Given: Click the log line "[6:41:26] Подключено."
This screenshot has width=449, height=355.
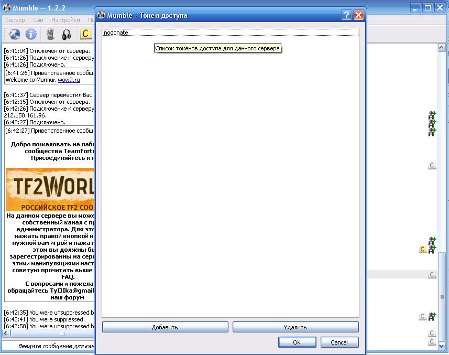Looking at the screenshot, I should (35, 64).
